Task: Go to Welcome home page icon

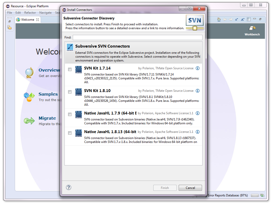Action: tap(219, 20)
